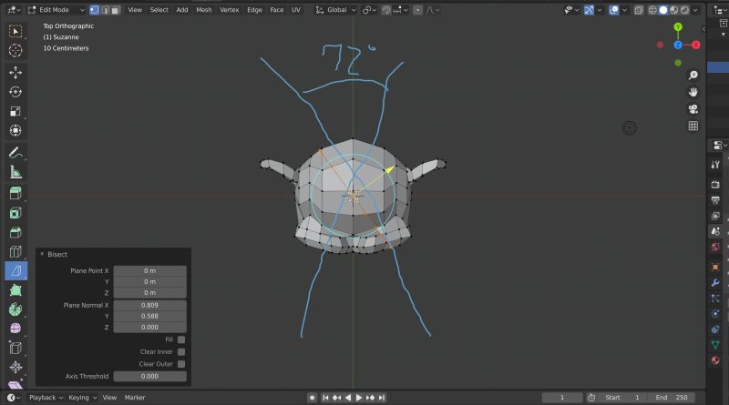Switch to solid viewport shading

[x=663, y=10]
